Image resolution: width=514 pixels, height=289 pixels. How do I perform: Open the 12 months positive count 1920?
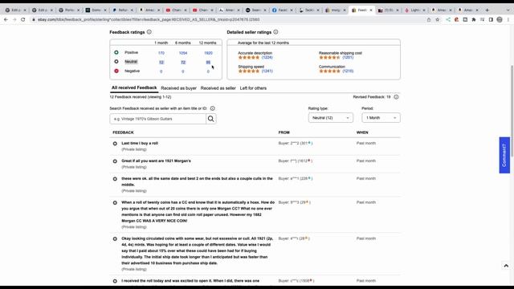tap(208, 53)
